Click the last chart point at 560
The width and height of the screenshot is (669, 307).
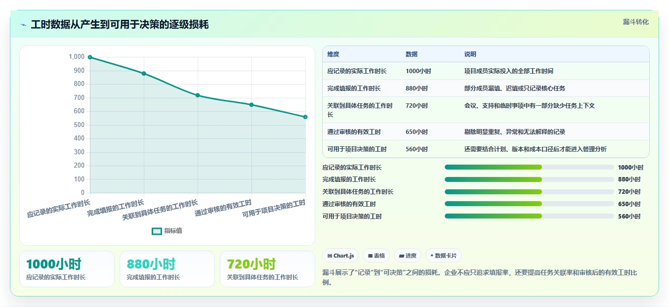[x=305, y=117]
